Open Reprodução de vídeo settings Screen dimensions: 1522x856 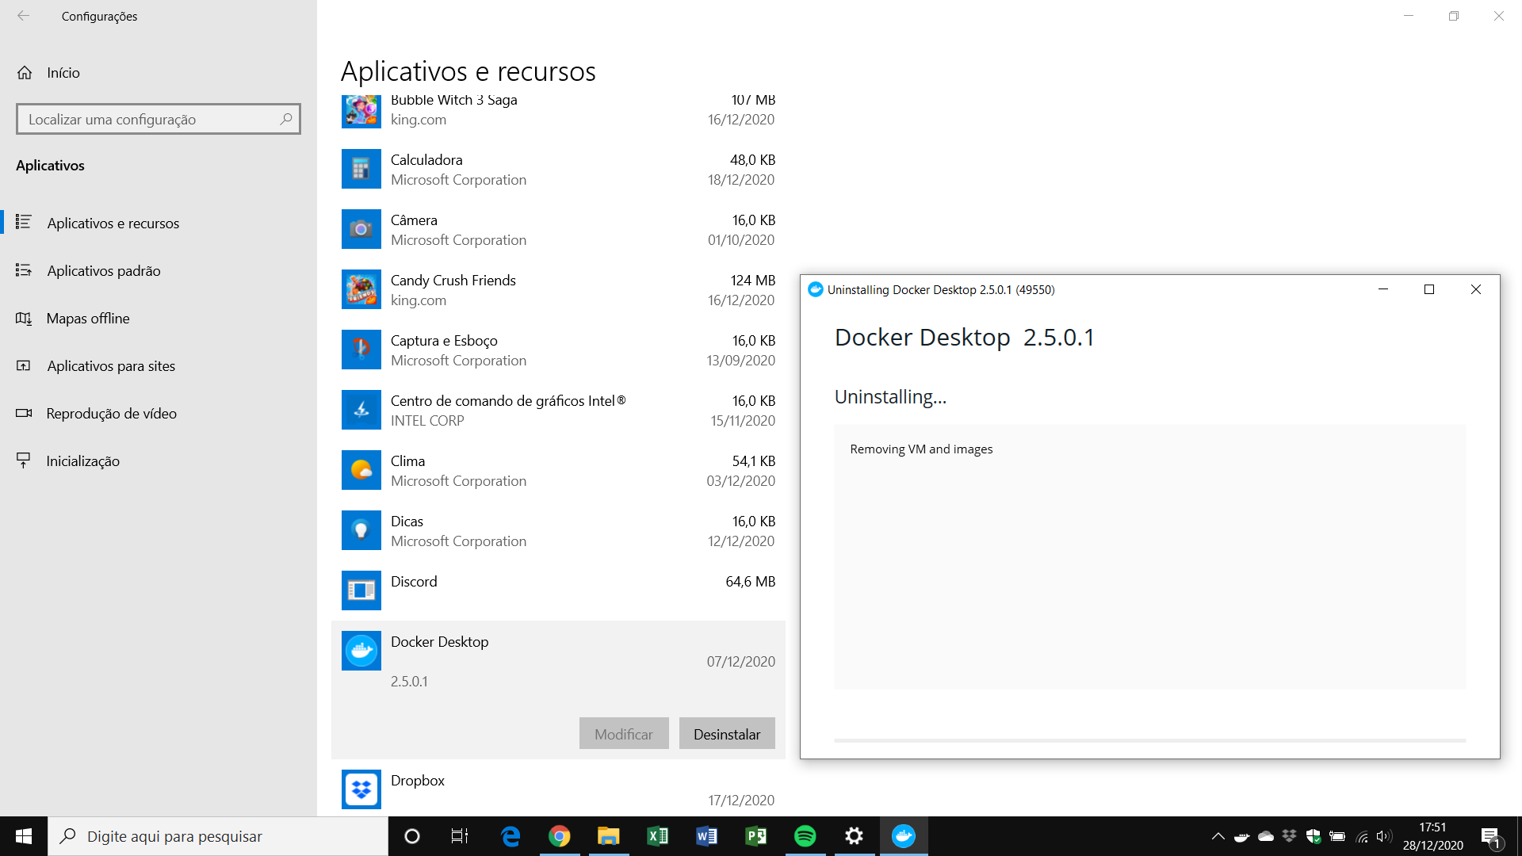pyautogui.click(x=111, y=414)
